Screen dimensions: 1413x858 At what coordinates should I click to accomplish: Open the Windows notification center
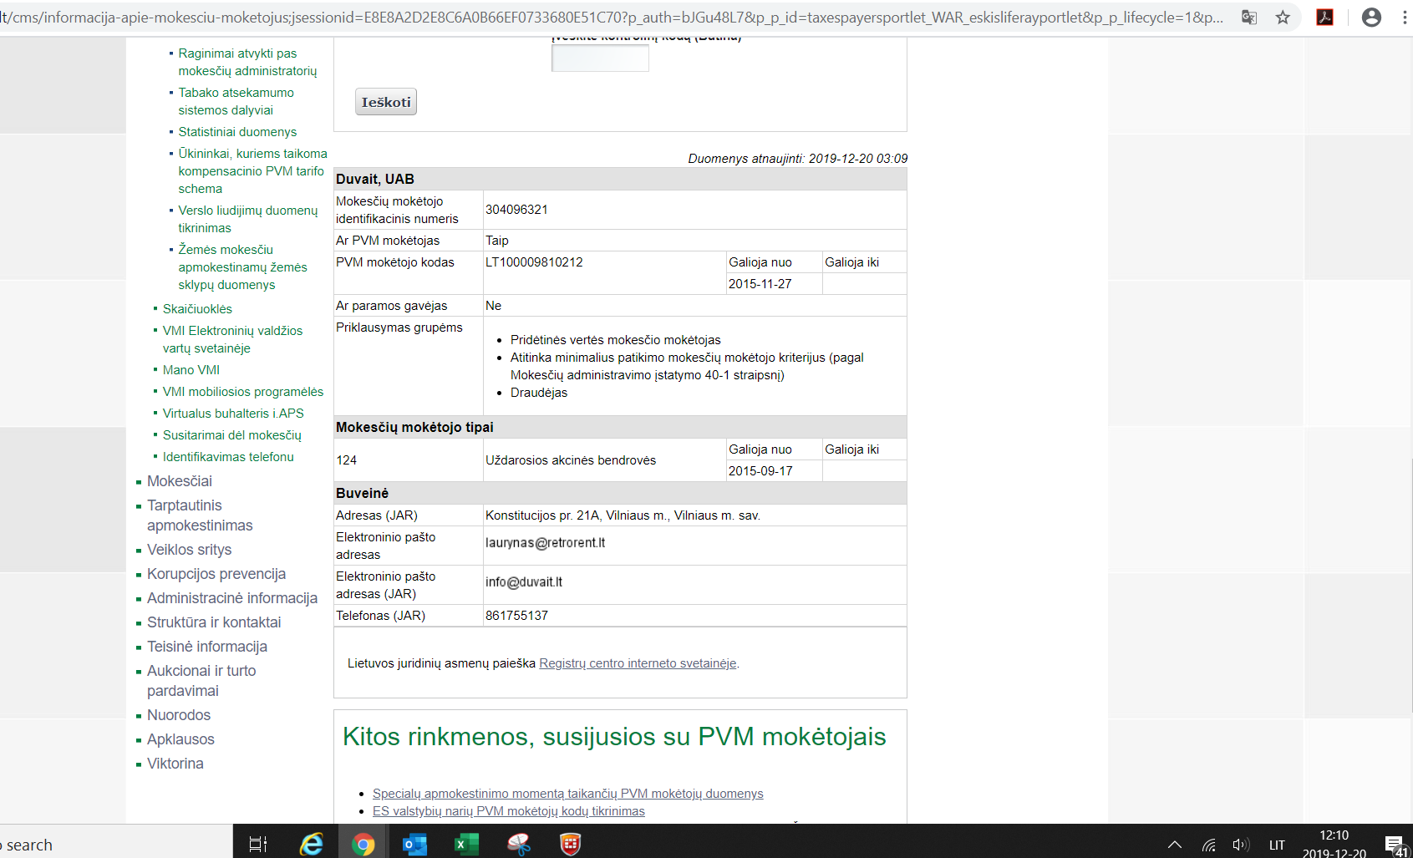click(x=1394, y=845)
